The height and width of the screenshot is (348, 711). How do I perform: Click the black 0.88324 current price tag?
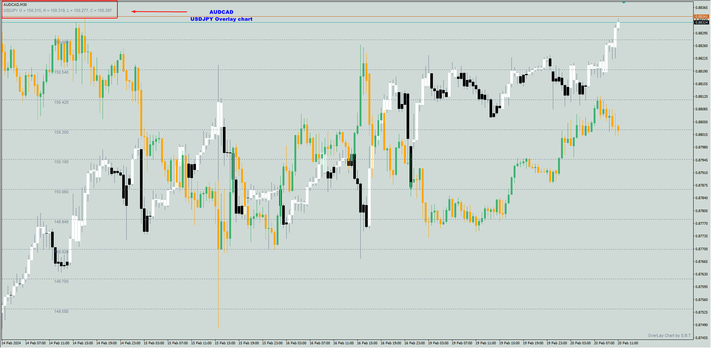pos(701,23)
